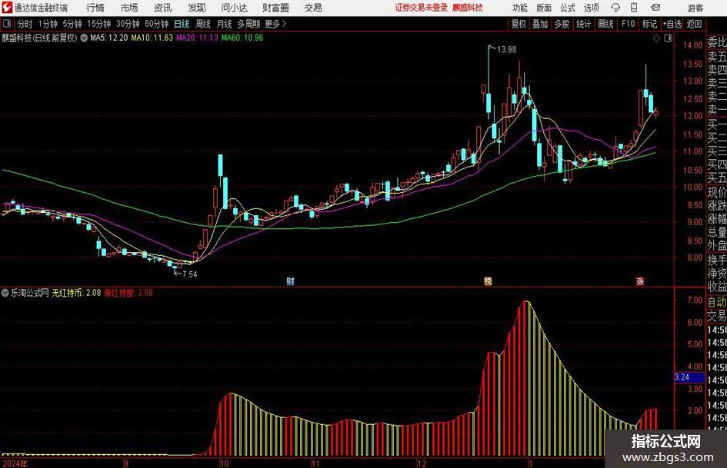Click the 无红持币: 2.08 indicator value
727x468 pixels.
point(76,293)
